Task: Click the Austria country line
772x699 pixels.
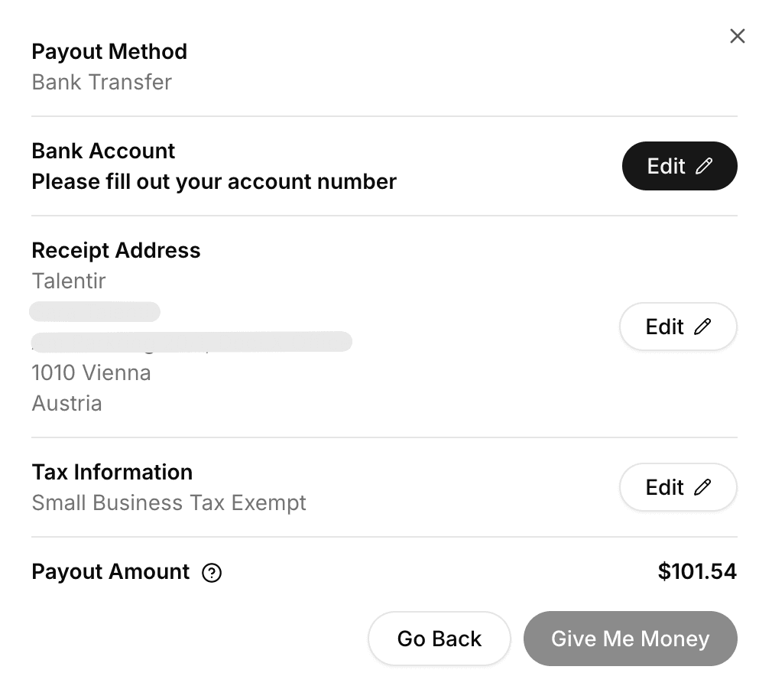Action: click(66, 403)
